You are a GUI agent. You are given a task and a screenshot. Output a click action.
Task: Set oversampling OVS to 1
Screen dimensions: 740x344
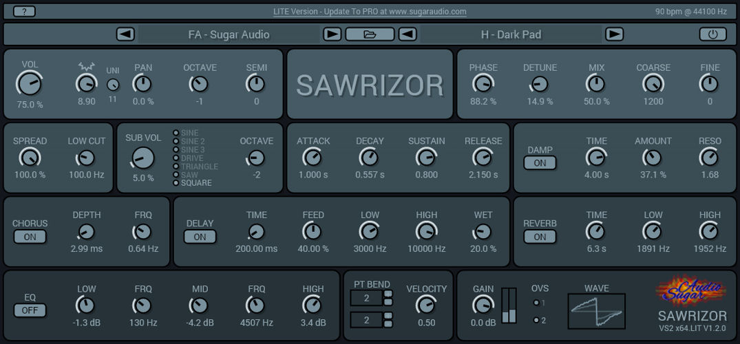click(x=538, y=303)
